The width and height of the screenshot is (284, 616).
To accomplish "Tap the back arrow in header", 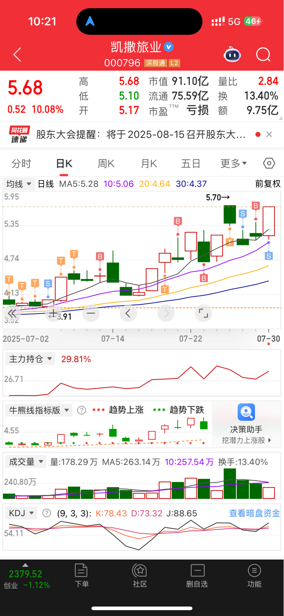I will point(17,55).
